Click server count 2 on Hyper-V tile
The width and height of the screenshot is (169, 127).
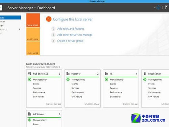pyautogui.click(x=98, y=74)
